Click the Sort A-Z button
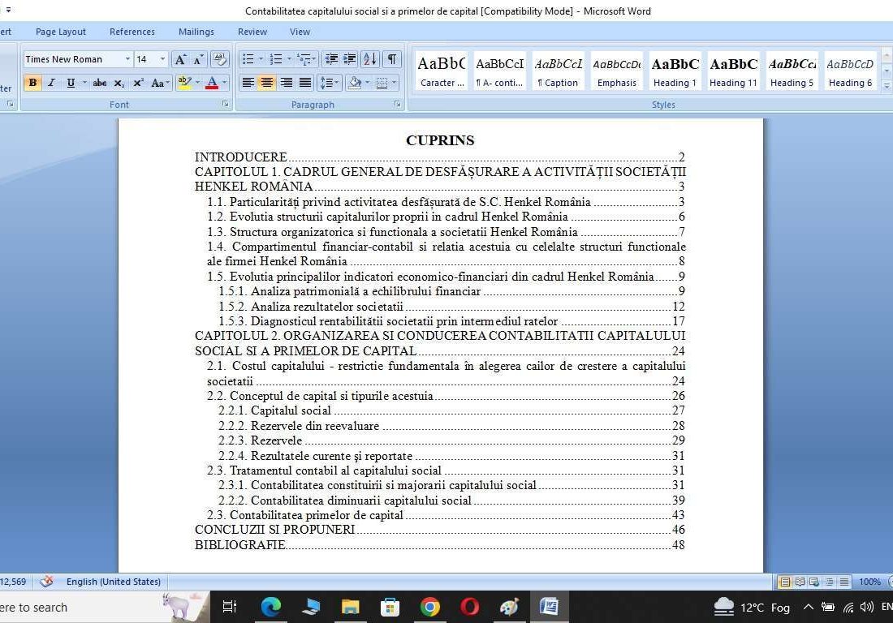893x623 pixels. pos(370,59)
